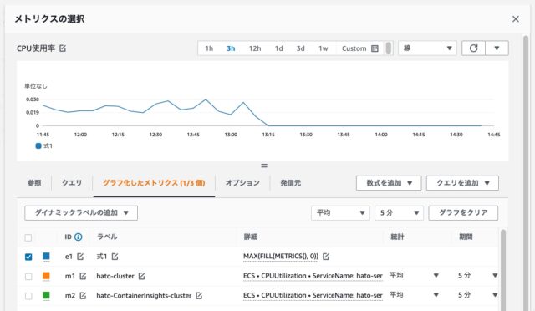535x311 pixels.
Task: Open refresh options dropdown arrow
Action: pyautogui.click(x=497, y=48)
